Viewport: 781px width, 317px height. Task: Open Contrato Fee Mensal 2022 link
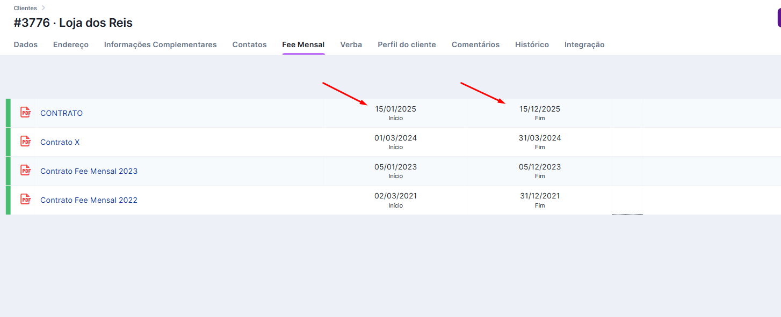pos(89,200)
